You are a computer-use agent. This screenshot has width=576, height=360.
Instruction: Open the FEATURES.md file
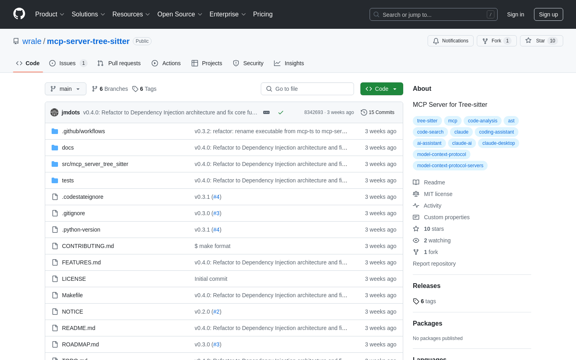click(81, 262)
